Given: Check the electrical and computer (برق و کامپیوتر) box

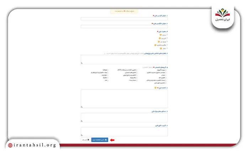Looking at the screenshot, I should (x=166, y=70).
